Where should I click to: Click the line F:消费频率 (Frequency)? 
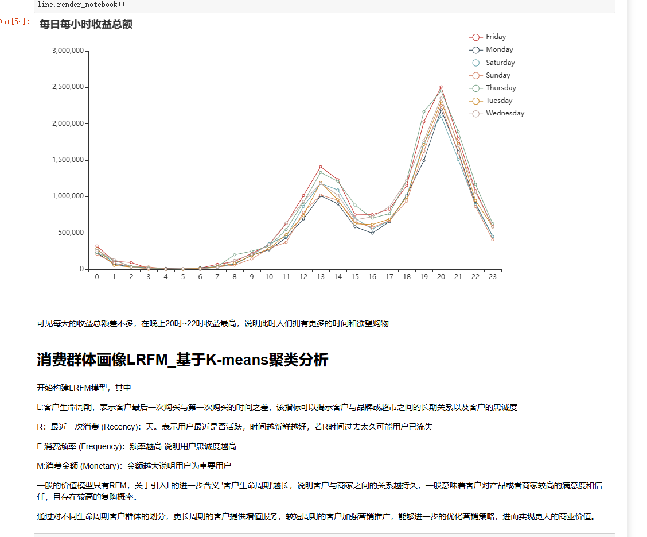click(x=137, y=446)
